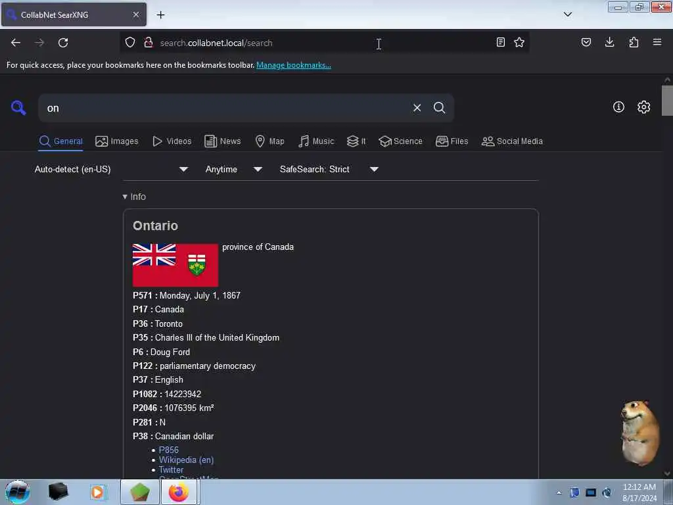Open the Windows Start orb
The width and height of the screenshot is (673, 505).
tap(18, 492)
